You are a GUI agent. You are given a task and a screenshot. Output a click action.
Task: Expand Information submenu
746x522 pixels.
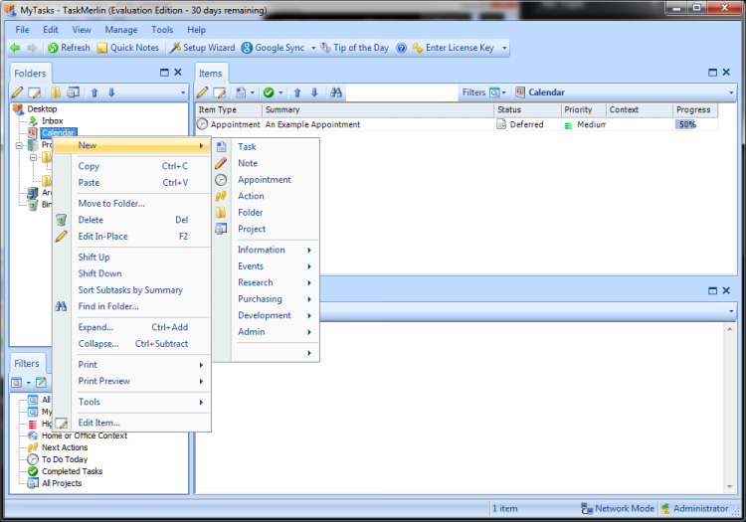pyautogui.click(x=266, y=250)
